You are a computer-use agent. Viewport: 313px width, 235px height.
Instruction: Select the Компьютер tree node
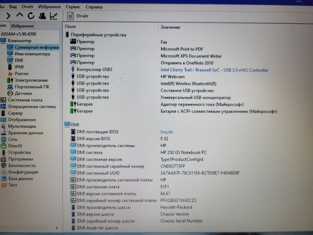coord(16,41)
